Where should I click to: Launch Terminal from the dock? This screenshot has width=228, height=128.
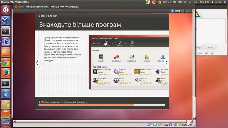[6, 31]
